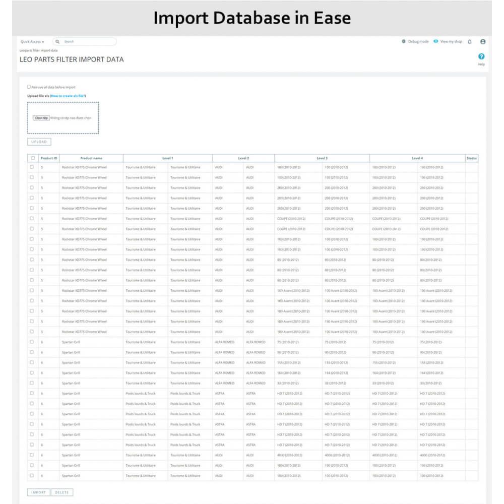The height and width of the screenshot is (504, 504).
Task: Click the Product name column header
Action: (x=91, y=158)
